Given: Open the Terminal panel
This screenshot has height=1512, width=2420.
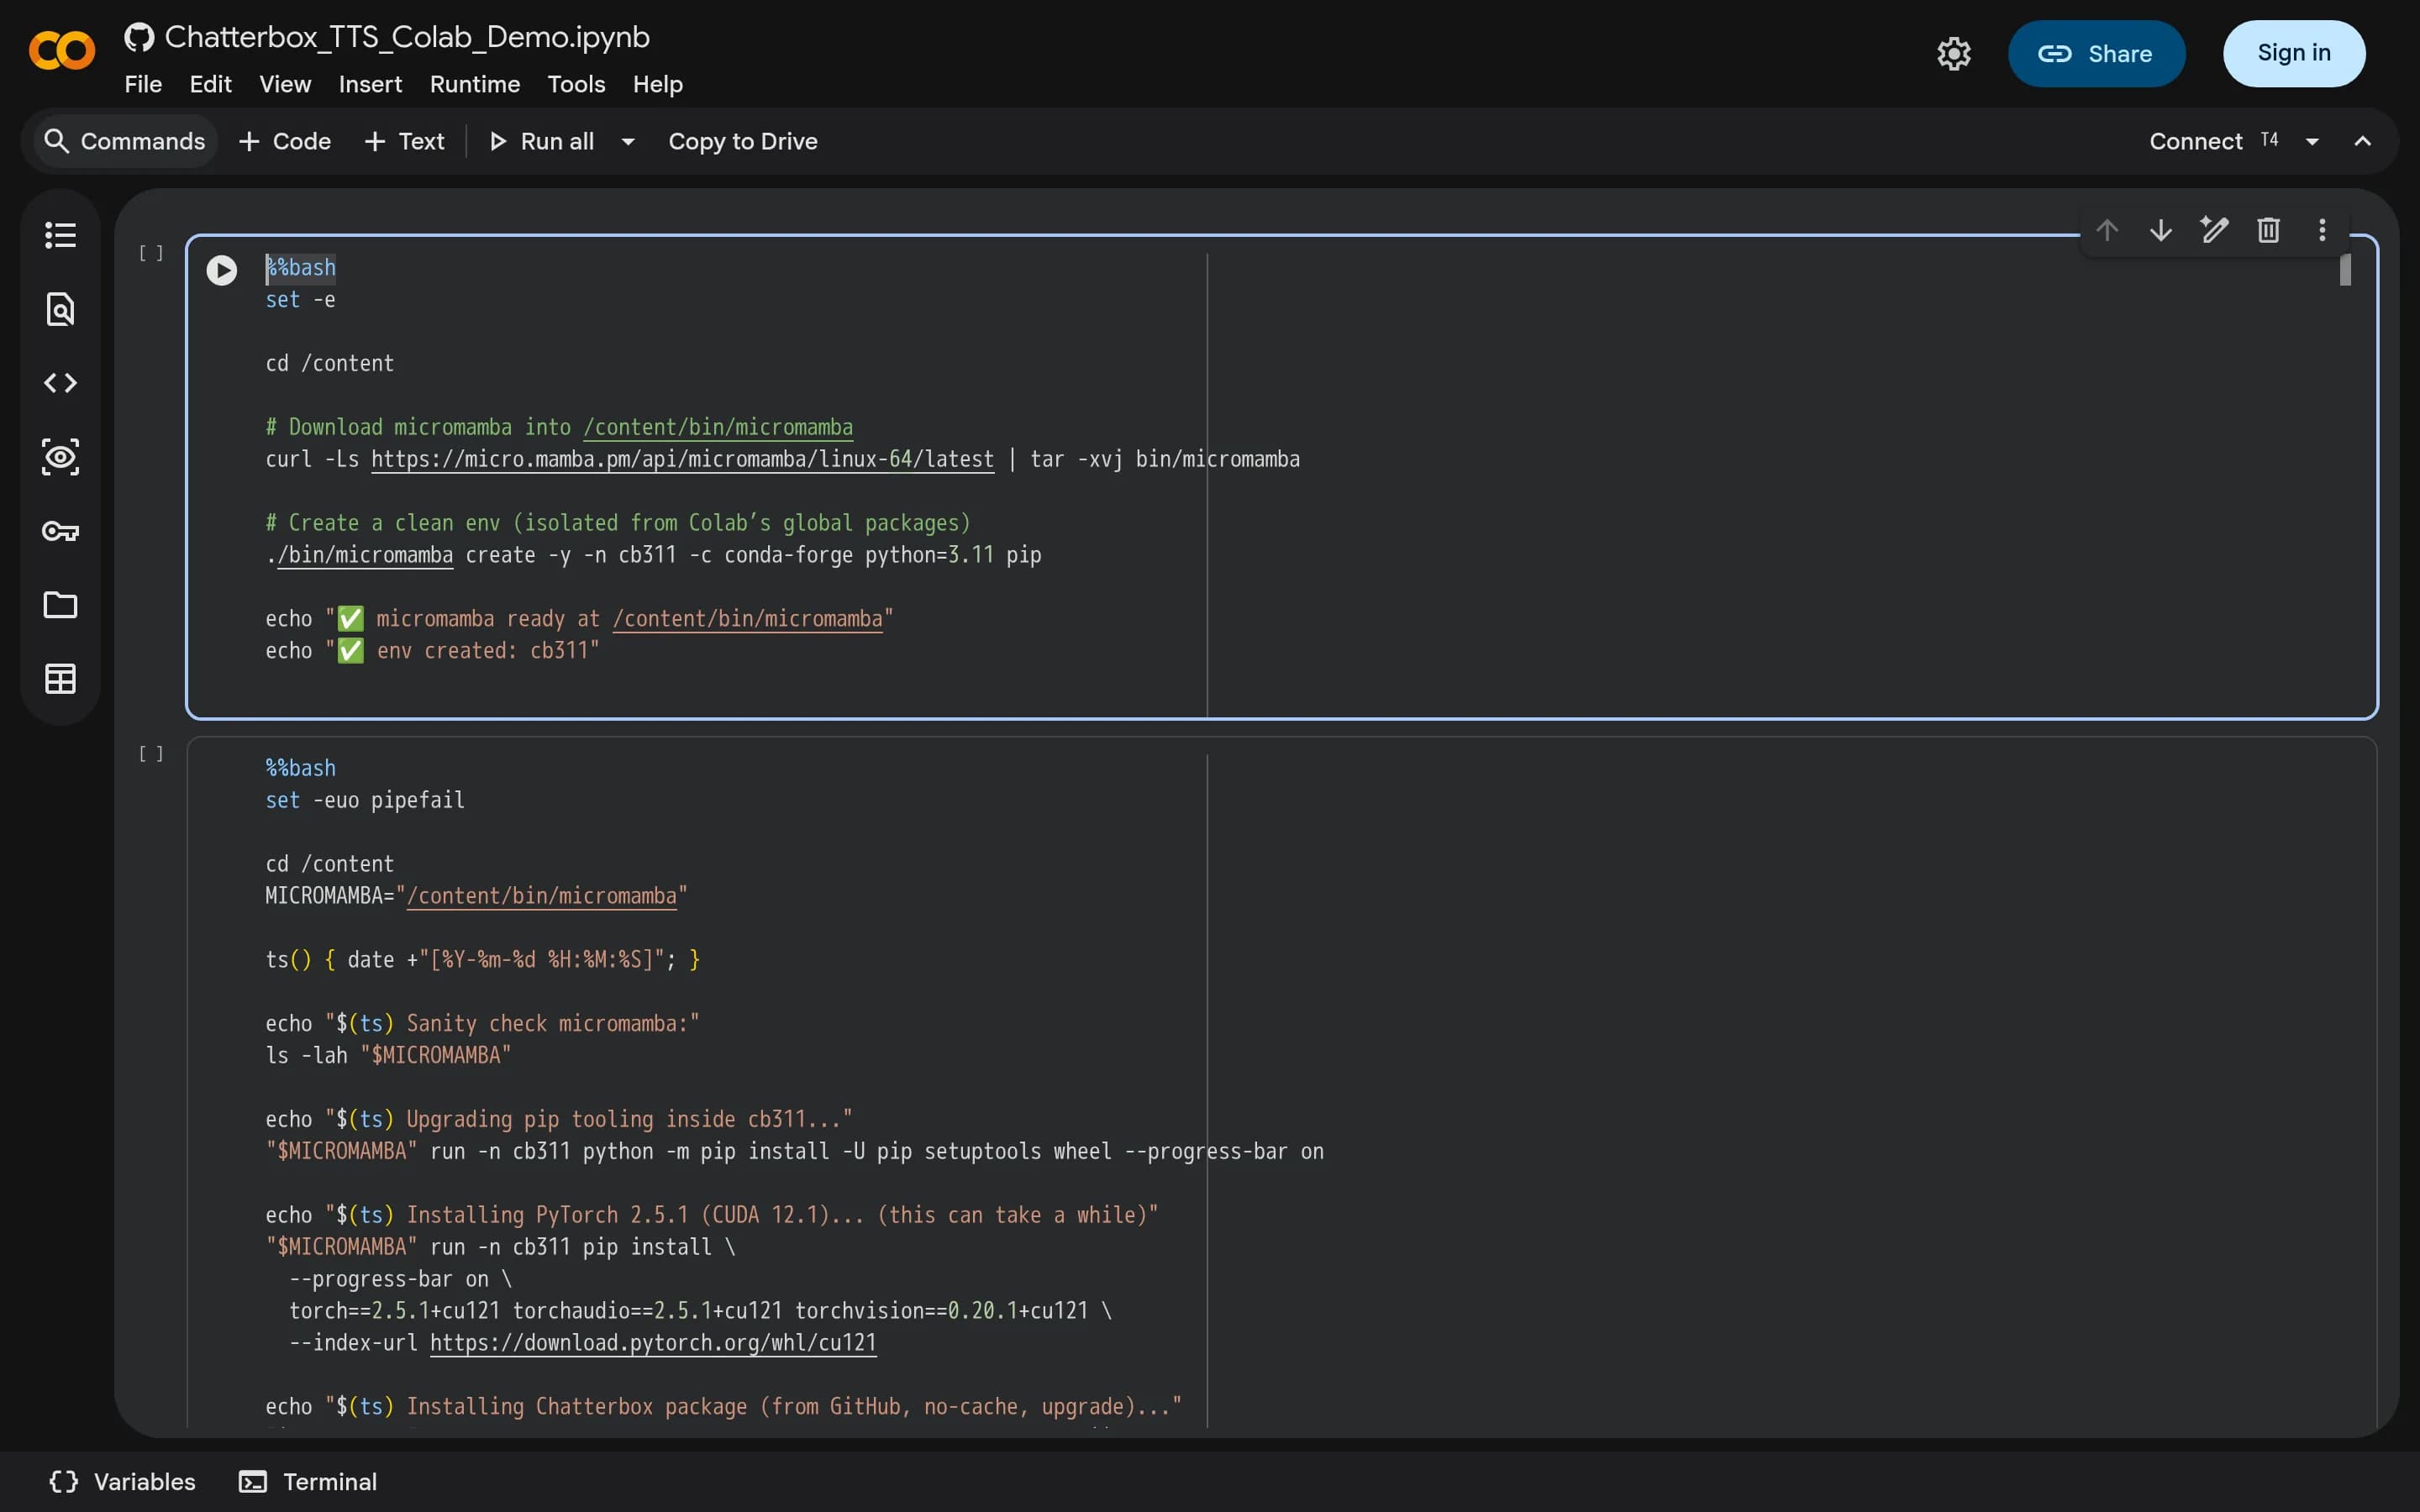Looking at the screenshot, I should tap(308, 1482).
